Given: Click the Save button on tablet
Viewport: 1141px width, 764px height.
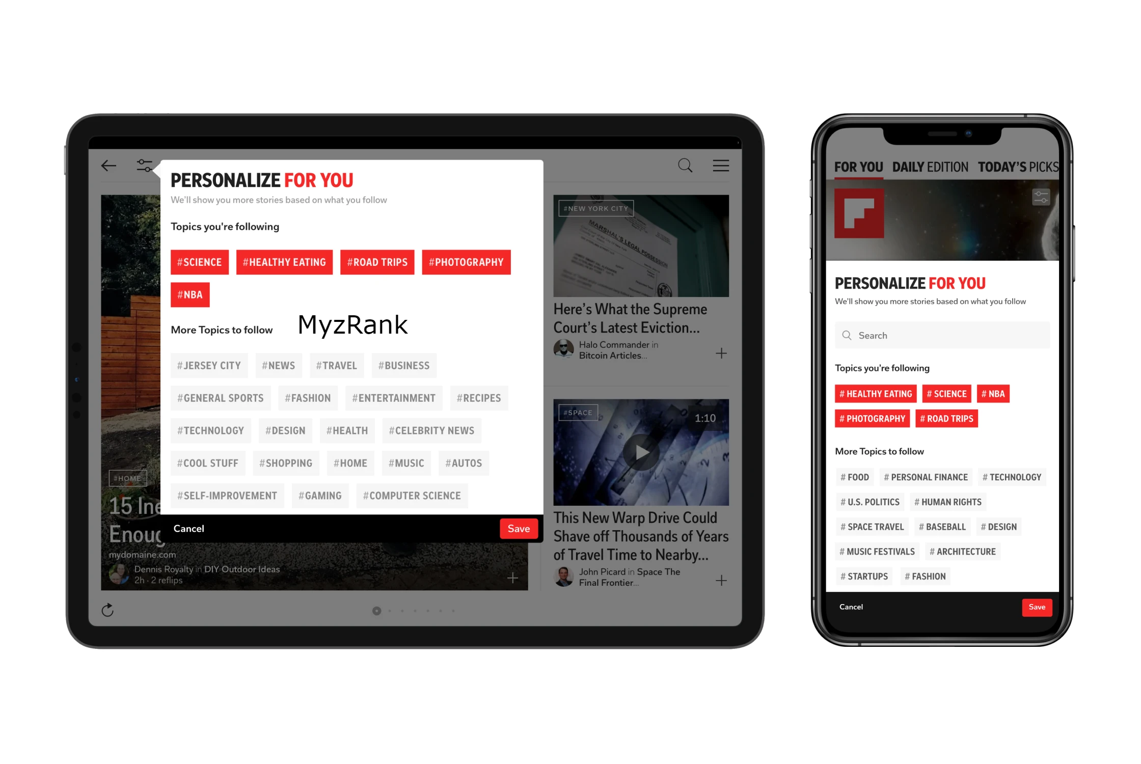Looking at the screenshot, I should [518, 528].
